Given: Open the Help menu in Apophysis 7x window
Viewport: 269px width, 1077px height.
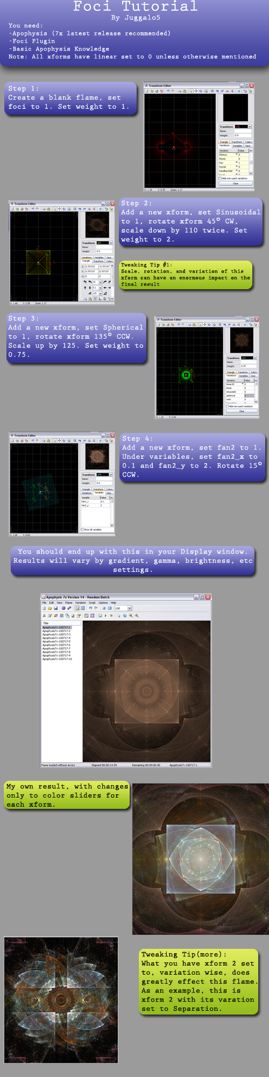Looking at the screenshot, I should (114, 603).
